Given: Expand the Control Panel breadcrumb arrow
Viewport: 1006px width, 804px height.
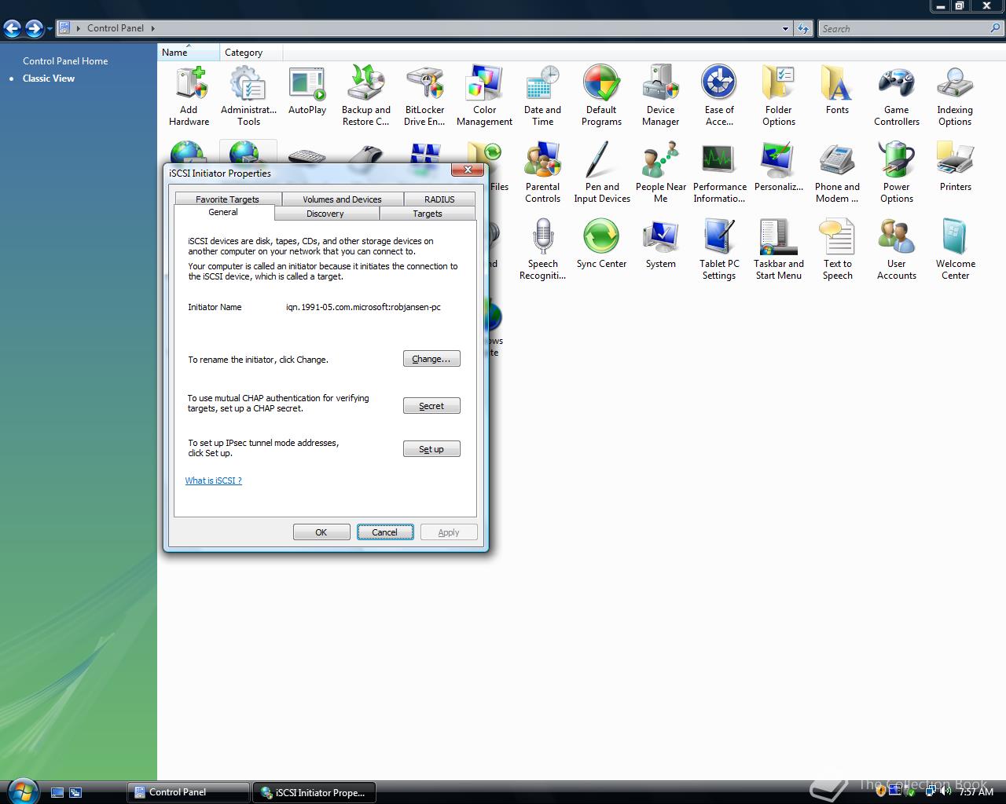Looking at the screenshot, I should 153,28.
